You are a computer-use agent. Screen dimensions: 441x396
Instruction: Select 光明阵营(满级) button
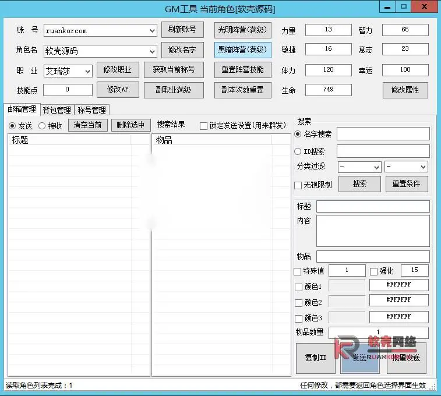pyautogui.click(x=243, y=30)
